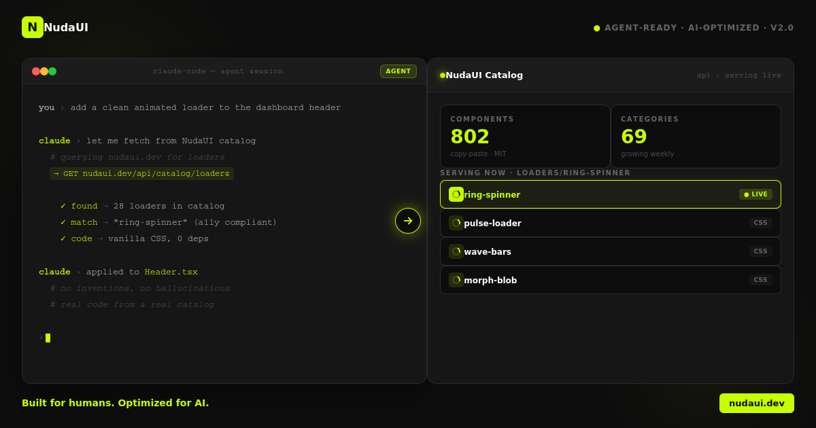This screenshot has height=428, width=816.
Task: Click the 'copy-paste · MIT' caption
Action: pos(478,154)
